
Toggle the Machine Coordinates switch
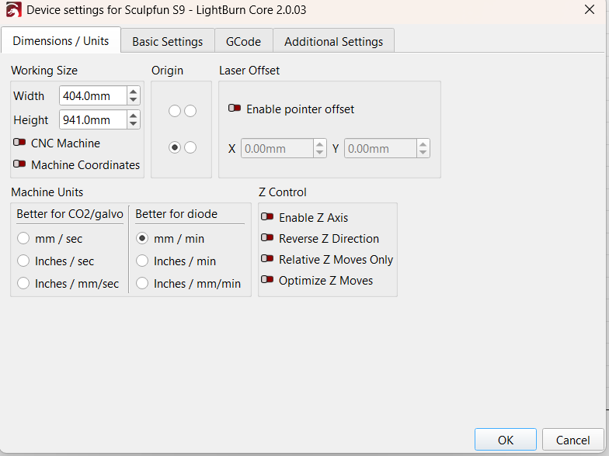(19, 164)
